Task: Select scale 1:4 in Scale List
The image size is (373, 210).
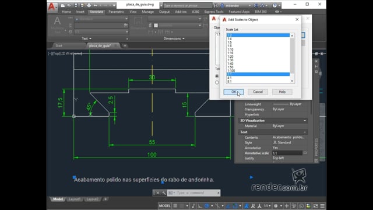Action: 258,39
